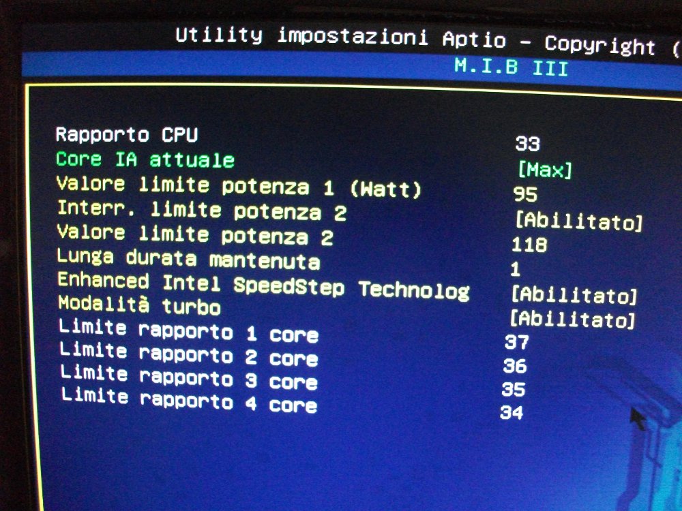This screenshot has width=682, height=511.
Task: Select Limite rapporto 3 core label
Action: [x=189, y=377]
